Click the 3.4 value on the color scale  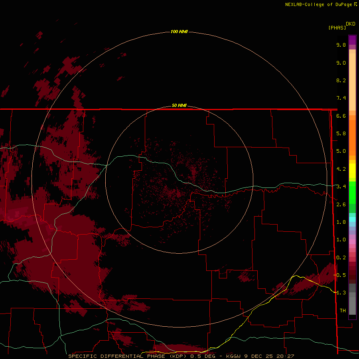point(341,187)
